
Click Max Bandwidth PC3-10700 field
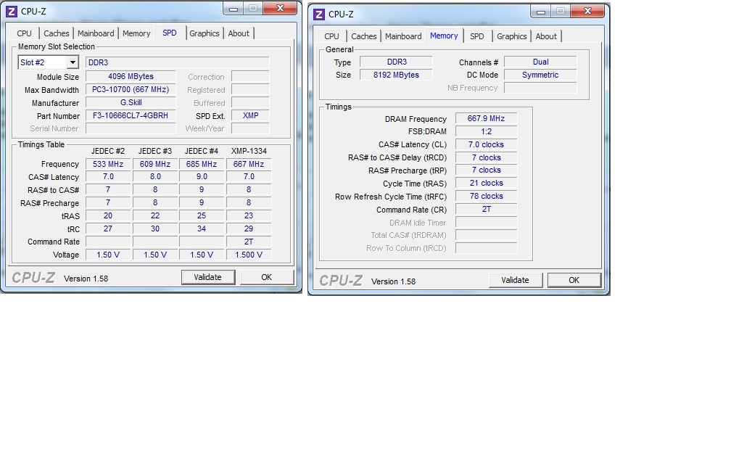(131, 89)
